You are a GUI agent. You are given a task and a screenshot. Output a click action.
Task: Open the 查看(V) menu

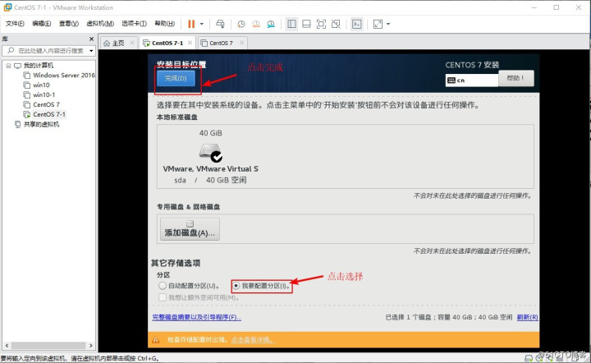tap(69, 23)
